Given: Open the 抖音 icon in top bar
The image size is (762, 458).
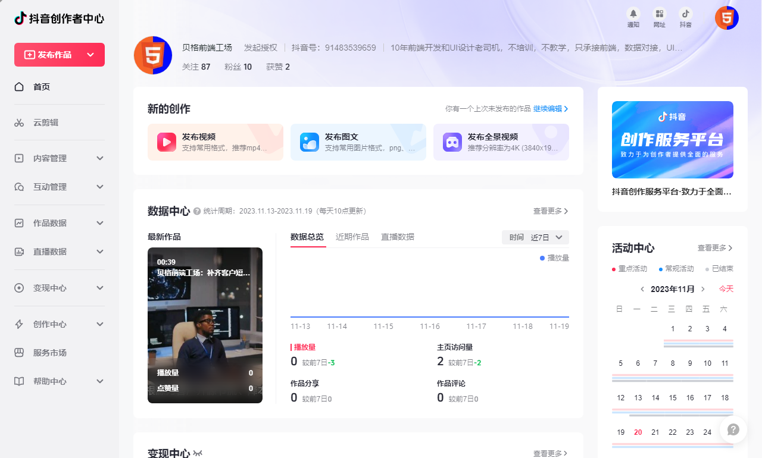Looking at the screenshot, I should (x=686, y=13).
